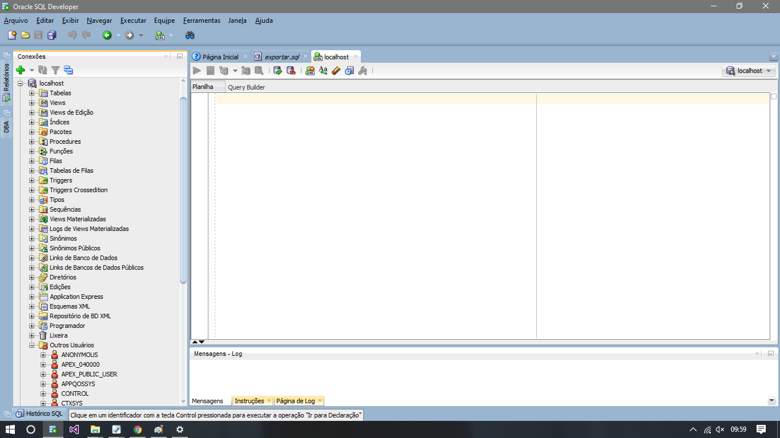Open Chrome from the taskbar
780x438 pixels.
138,429
